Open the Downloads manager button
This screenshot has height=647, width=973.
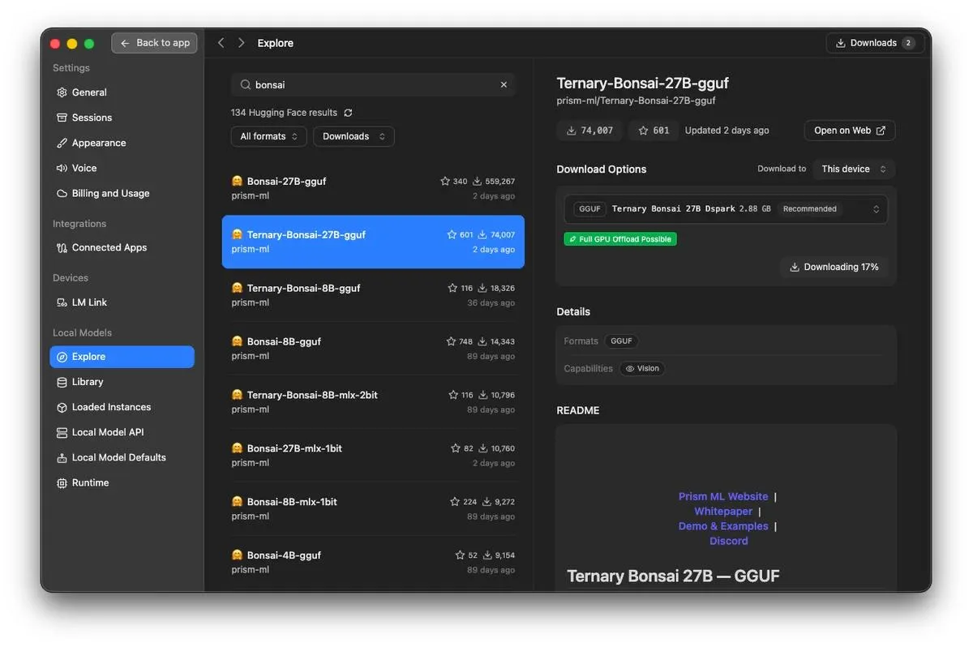pyautogui.click(x=874, y=43)
